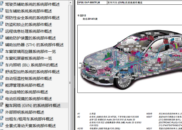Jump to 车窗和屏蔽板系统部件一览
The width and height of the screenshot is (182, 130).
[29, 58]
